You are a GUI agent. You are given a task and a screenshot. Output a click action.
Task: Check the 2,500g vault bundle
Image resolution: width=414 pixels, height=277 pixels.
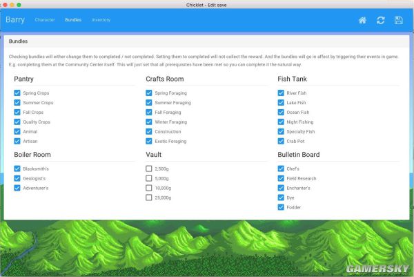(149, 169)
